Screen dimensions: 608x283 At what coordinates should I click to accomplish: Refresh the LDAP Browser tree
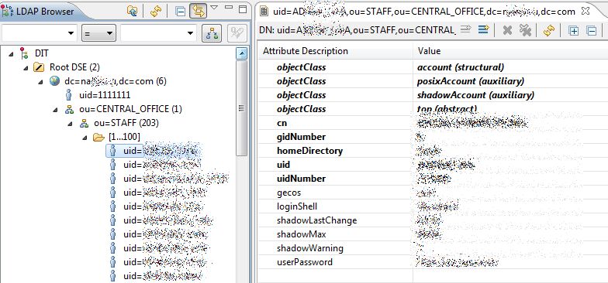coord(155,11)
